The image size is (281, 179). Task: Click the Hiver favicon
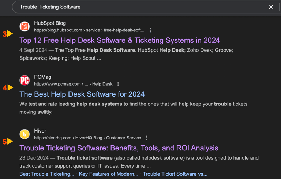[x=25, y=134]
